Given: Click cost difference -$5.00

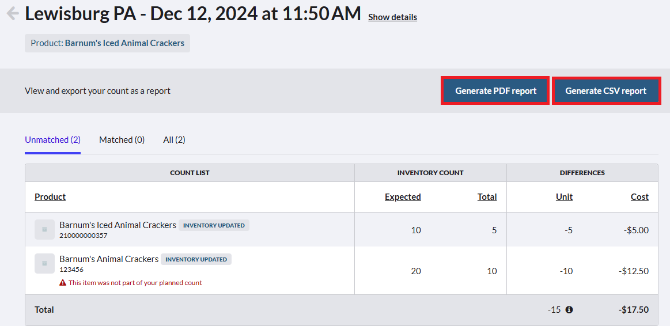Looking at the screenshot, I should click(x=636, y=230).
